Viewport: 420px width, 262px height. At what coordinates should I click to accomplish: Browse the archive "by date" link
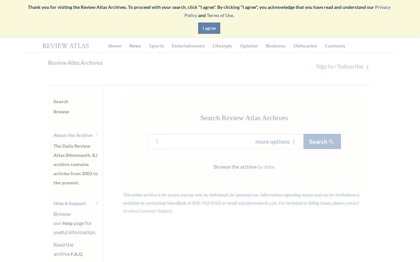point(266,167)
